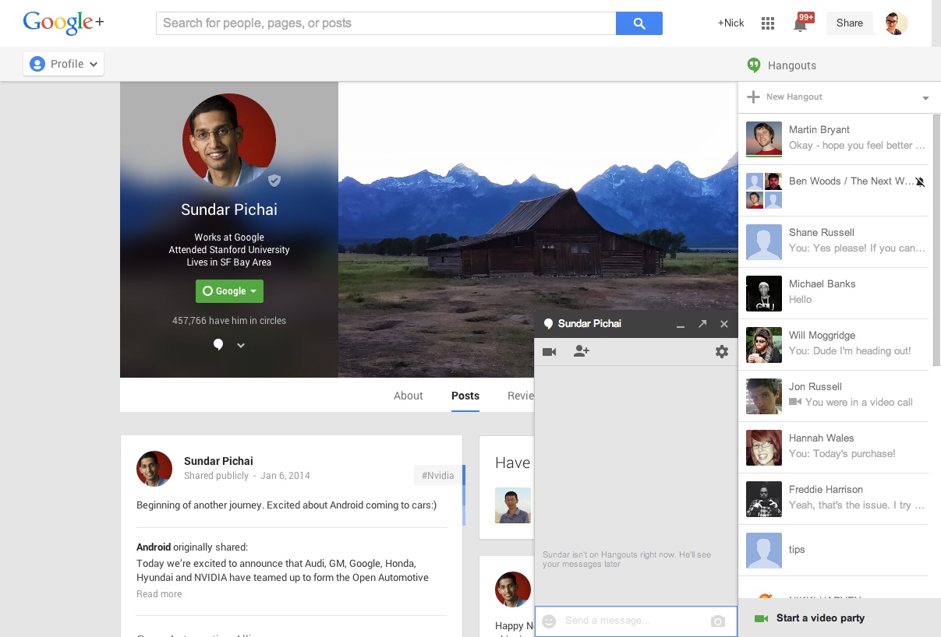Minimize the Sundar Pichai chat window
Image resolution: width=941 pixels, height=637 pixels.
click(x=681, y=325)
